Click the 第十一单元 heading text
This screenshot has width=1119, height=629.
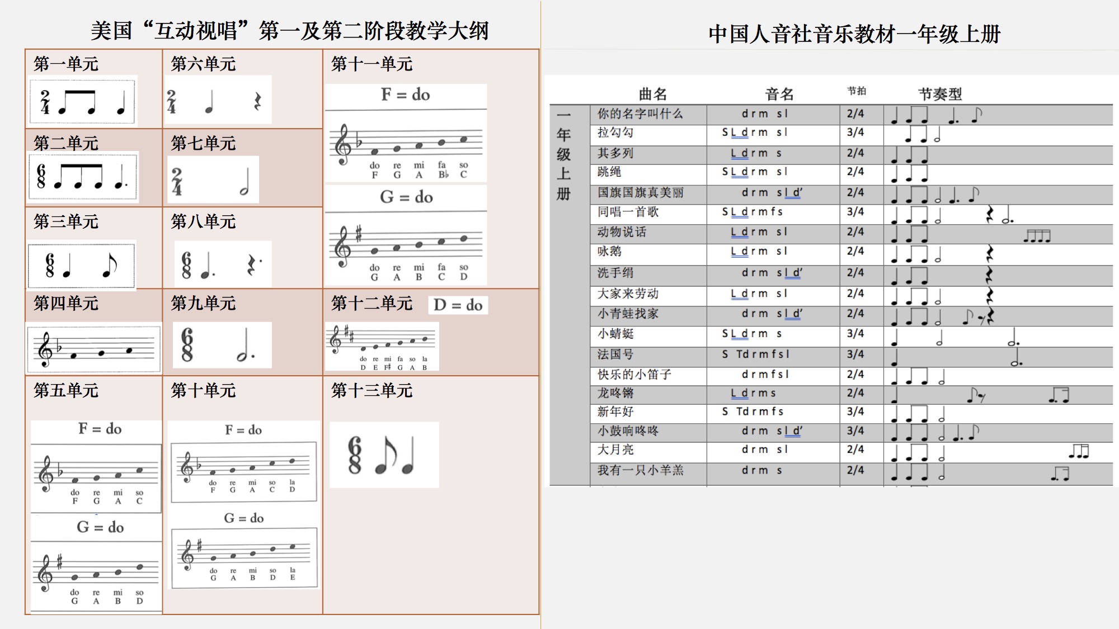tap(372, 64)
